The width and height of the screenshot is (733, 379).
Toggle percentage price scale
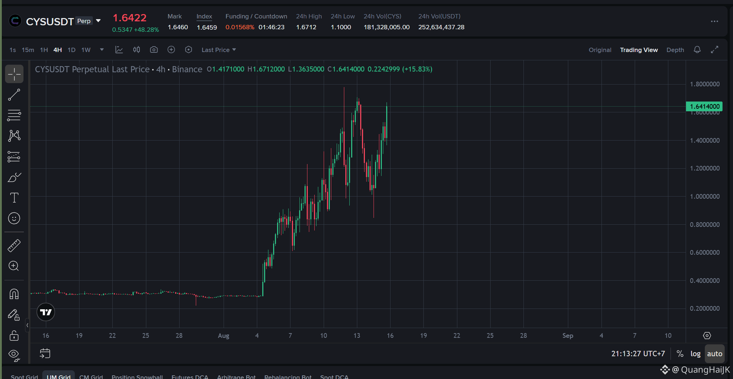(680, 354)
